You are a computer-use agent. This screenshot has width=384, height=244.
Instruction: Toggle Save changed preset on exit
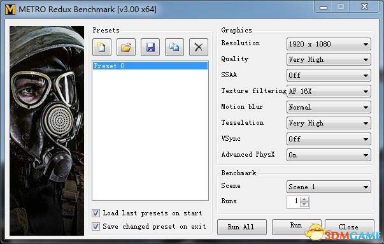[96, 226]
